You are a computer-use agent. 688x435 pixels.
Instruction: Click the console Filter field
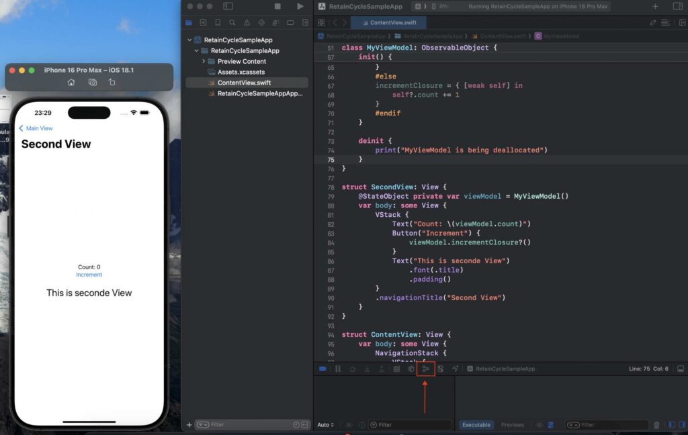click(607, 425)
